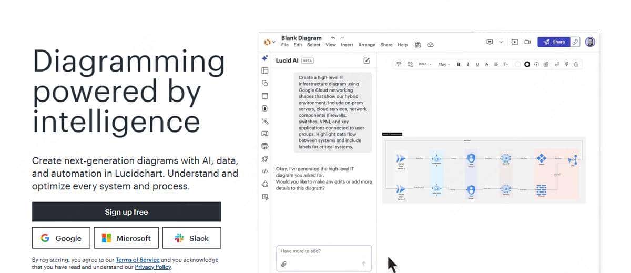Toggle bold formatting

pyautogui.click(x=459, y=64)
